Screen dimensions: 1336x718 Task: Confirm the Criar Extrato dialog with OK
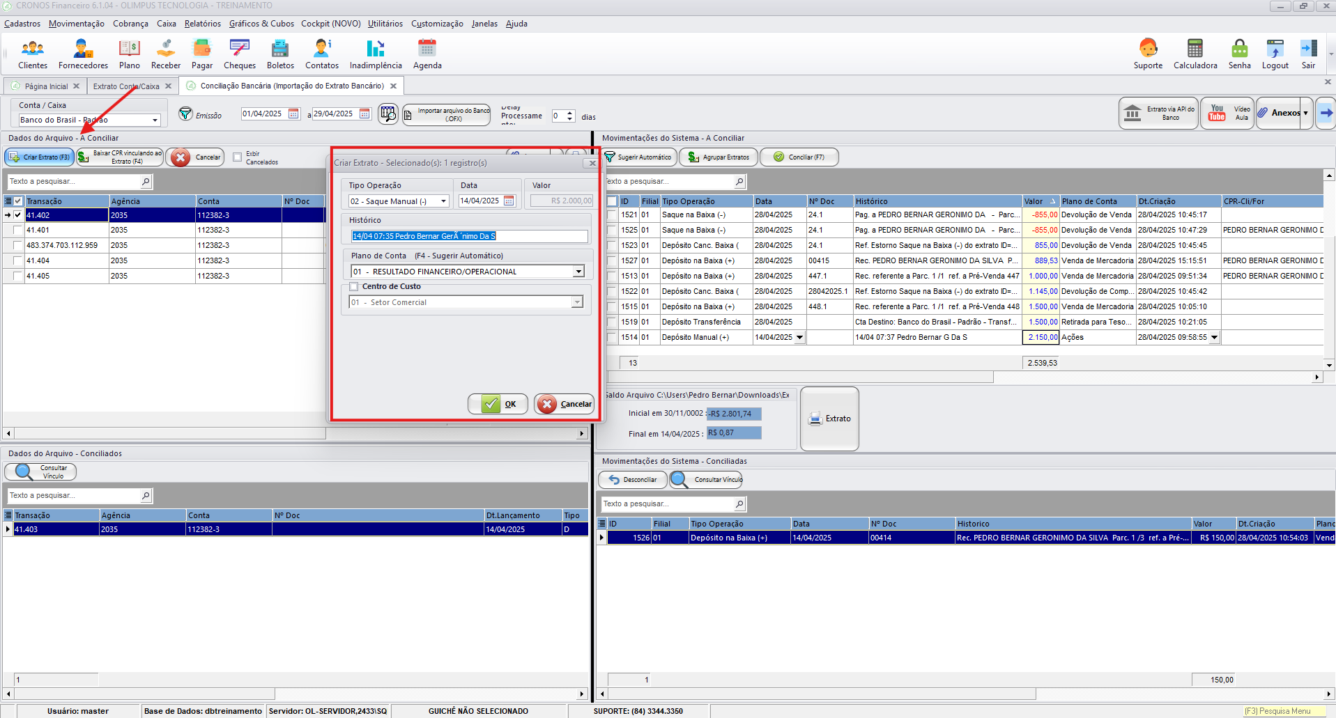pyautogui.click(x=498, y=404)
